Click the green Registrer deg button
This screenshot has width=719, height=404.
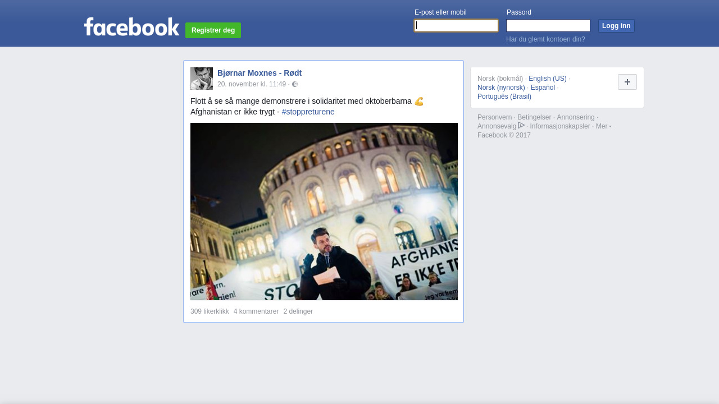tap(213, 30)
